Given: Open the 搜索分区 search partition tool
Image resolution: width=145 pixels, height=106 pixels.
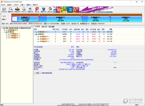Looking at the screenshot, I should [x=11, y=10].
